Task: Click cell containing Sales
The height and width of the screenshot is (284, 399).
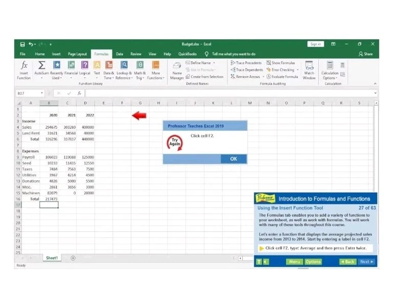Action: pos(31,127)
